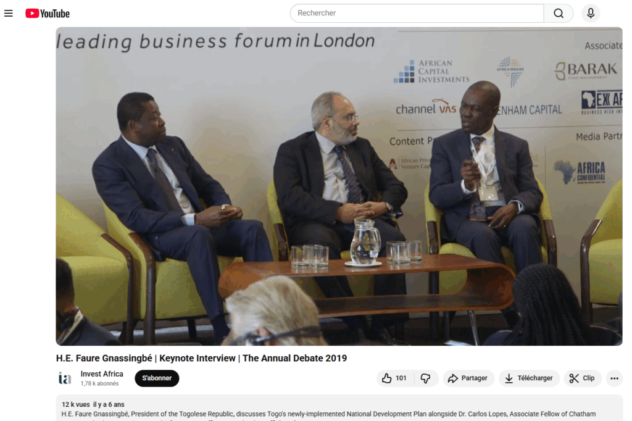Click the 101 likes count
This screenshot has width=632, height=421.
(x=401, y=378)
